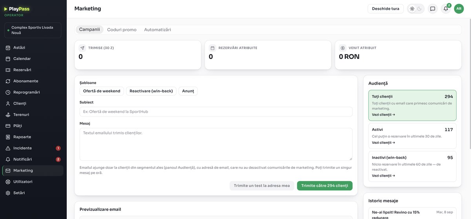This screenshot has height=219, width=471.
Task: Click the Notificări bell in sidebar
Action: (8, 159)
